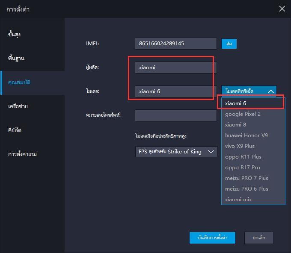Click the empty phone number field
The height and width of the screenshot is (253, 291).
pyautogui.click(x=175, y=115)
